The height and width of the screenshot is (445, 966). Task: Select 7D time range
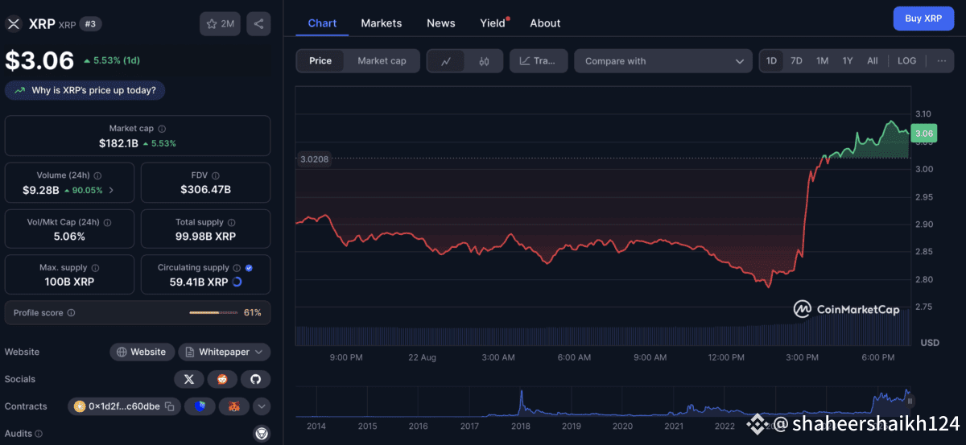point(796,61)
